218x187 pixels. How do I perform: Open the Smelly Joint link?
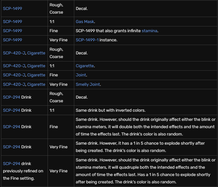[88, 84]
